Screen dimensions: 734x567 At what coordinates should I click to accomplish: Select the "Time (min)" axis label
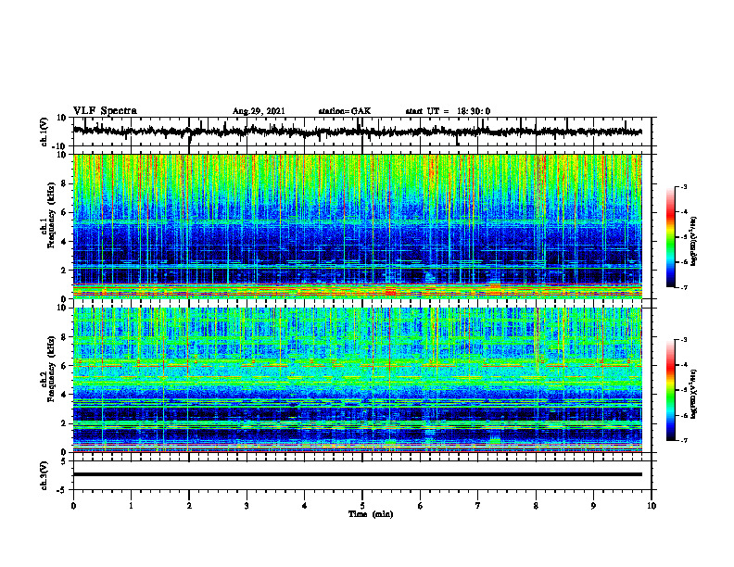pos(371,514)
